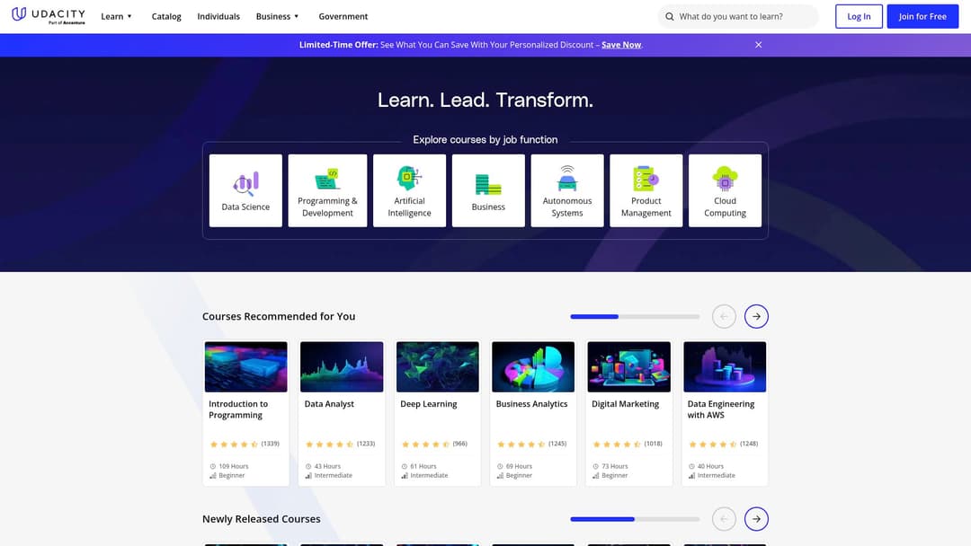Viewport: 971px width, 546px height.
Task: Click the Log In button
Action: 859,17
